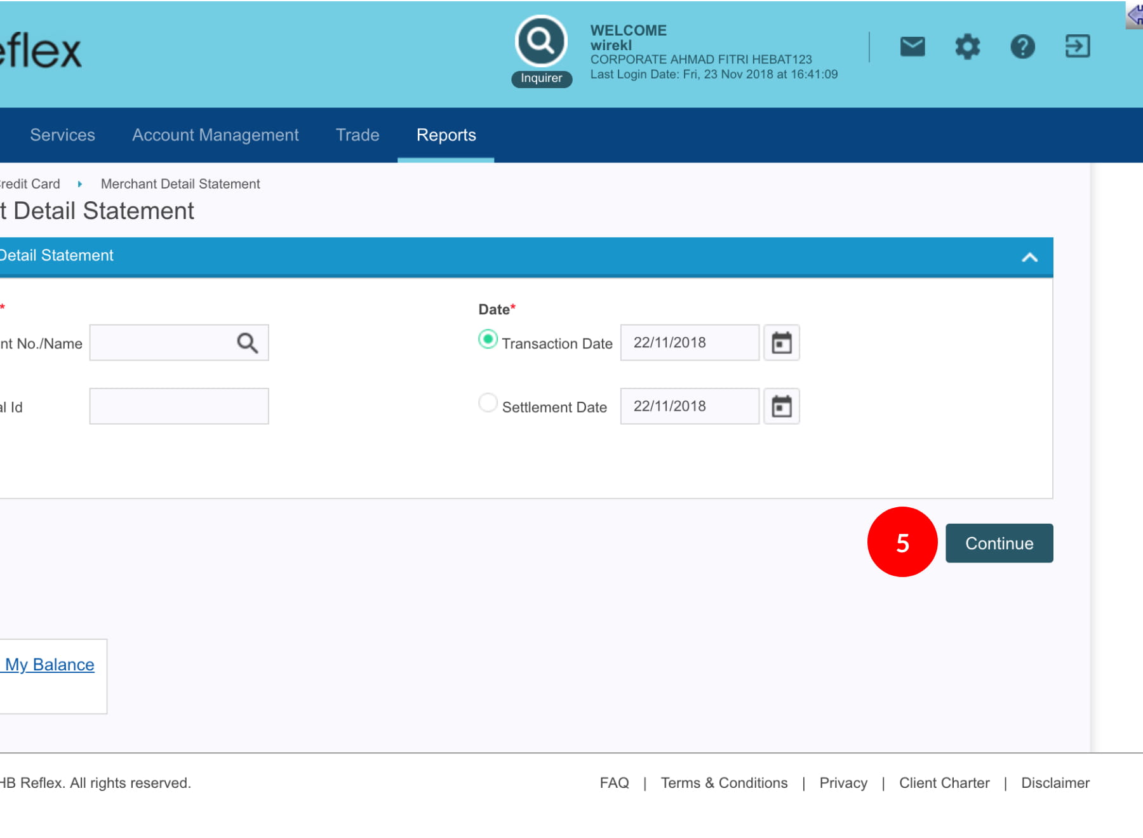Open the Reports menu tab

446,135
